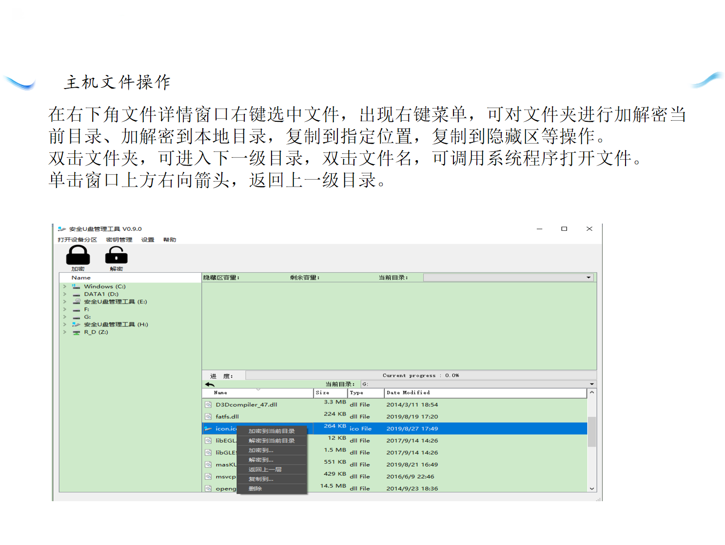Open the hidden-area 当前目录 dropdown at top
Image resolution: width=725 pixels, height=545 pixels.
(x=588, y=278)
